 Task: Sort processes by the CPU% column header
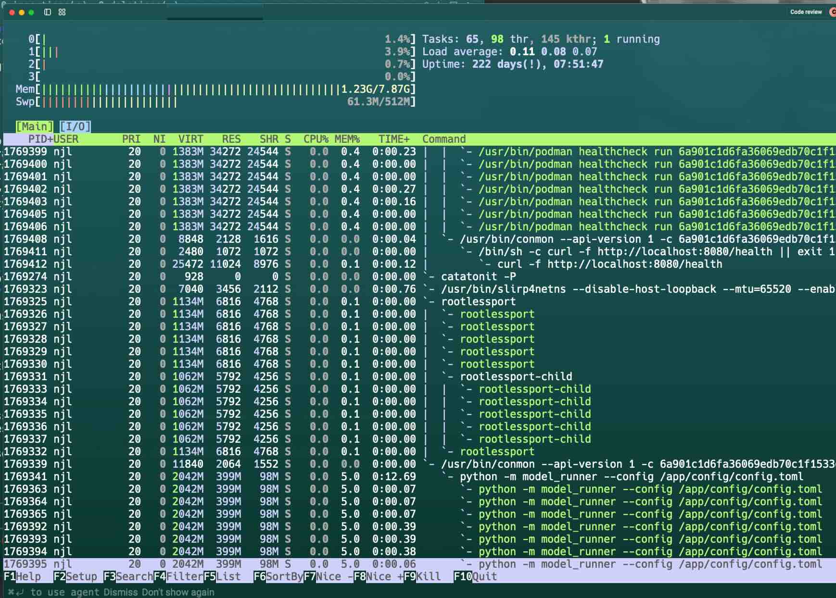[x=316, y=139]
